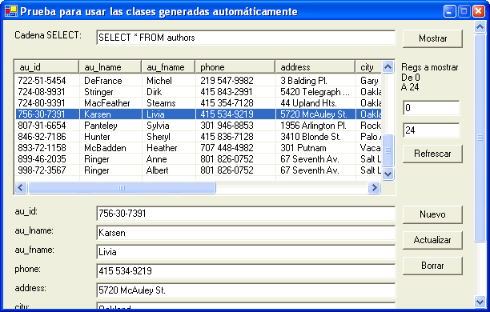
Task: Click the application icon in title bar
Action: tap(10, 11)
